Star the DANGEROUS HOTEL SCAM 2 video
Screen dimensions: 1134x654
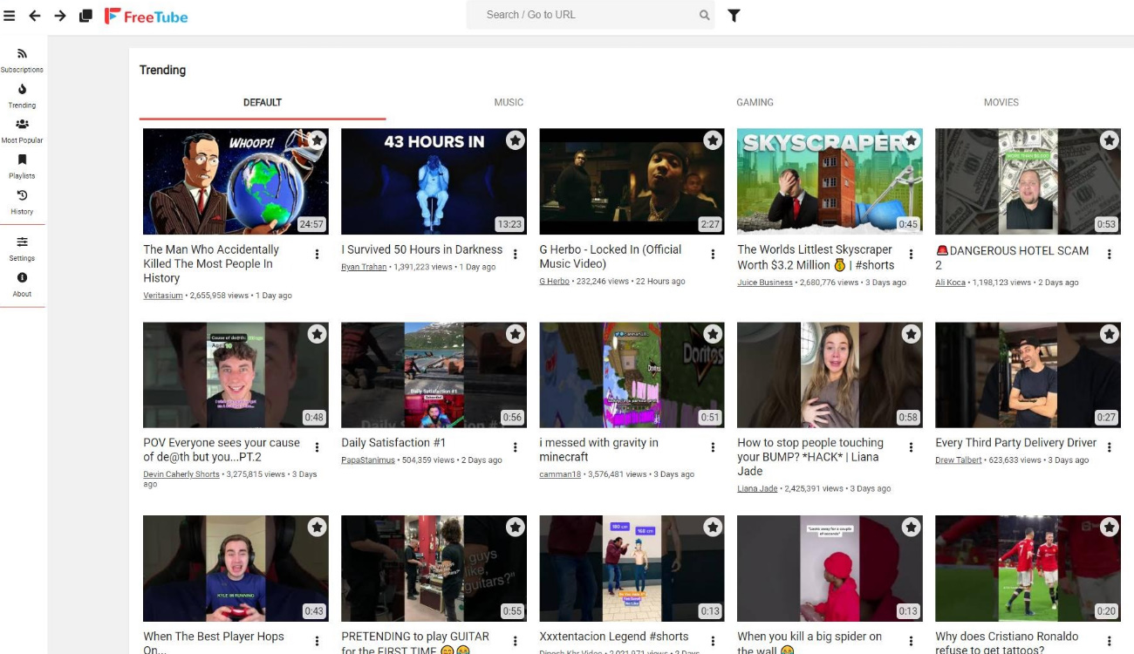1110,140
